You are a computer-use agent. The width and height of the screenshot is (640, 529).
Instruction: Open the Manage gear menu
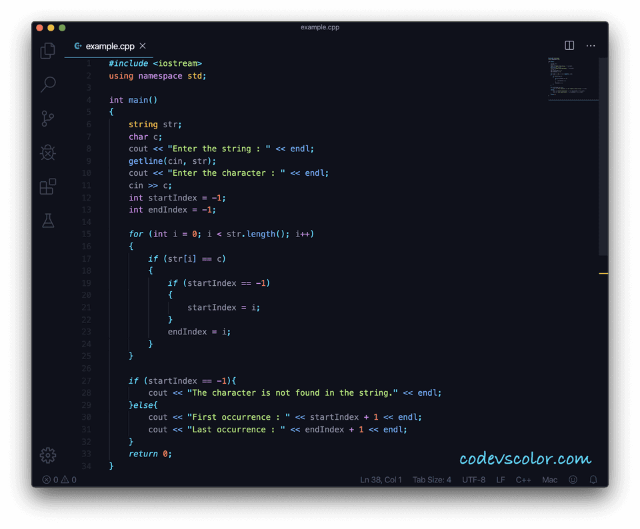47,455
